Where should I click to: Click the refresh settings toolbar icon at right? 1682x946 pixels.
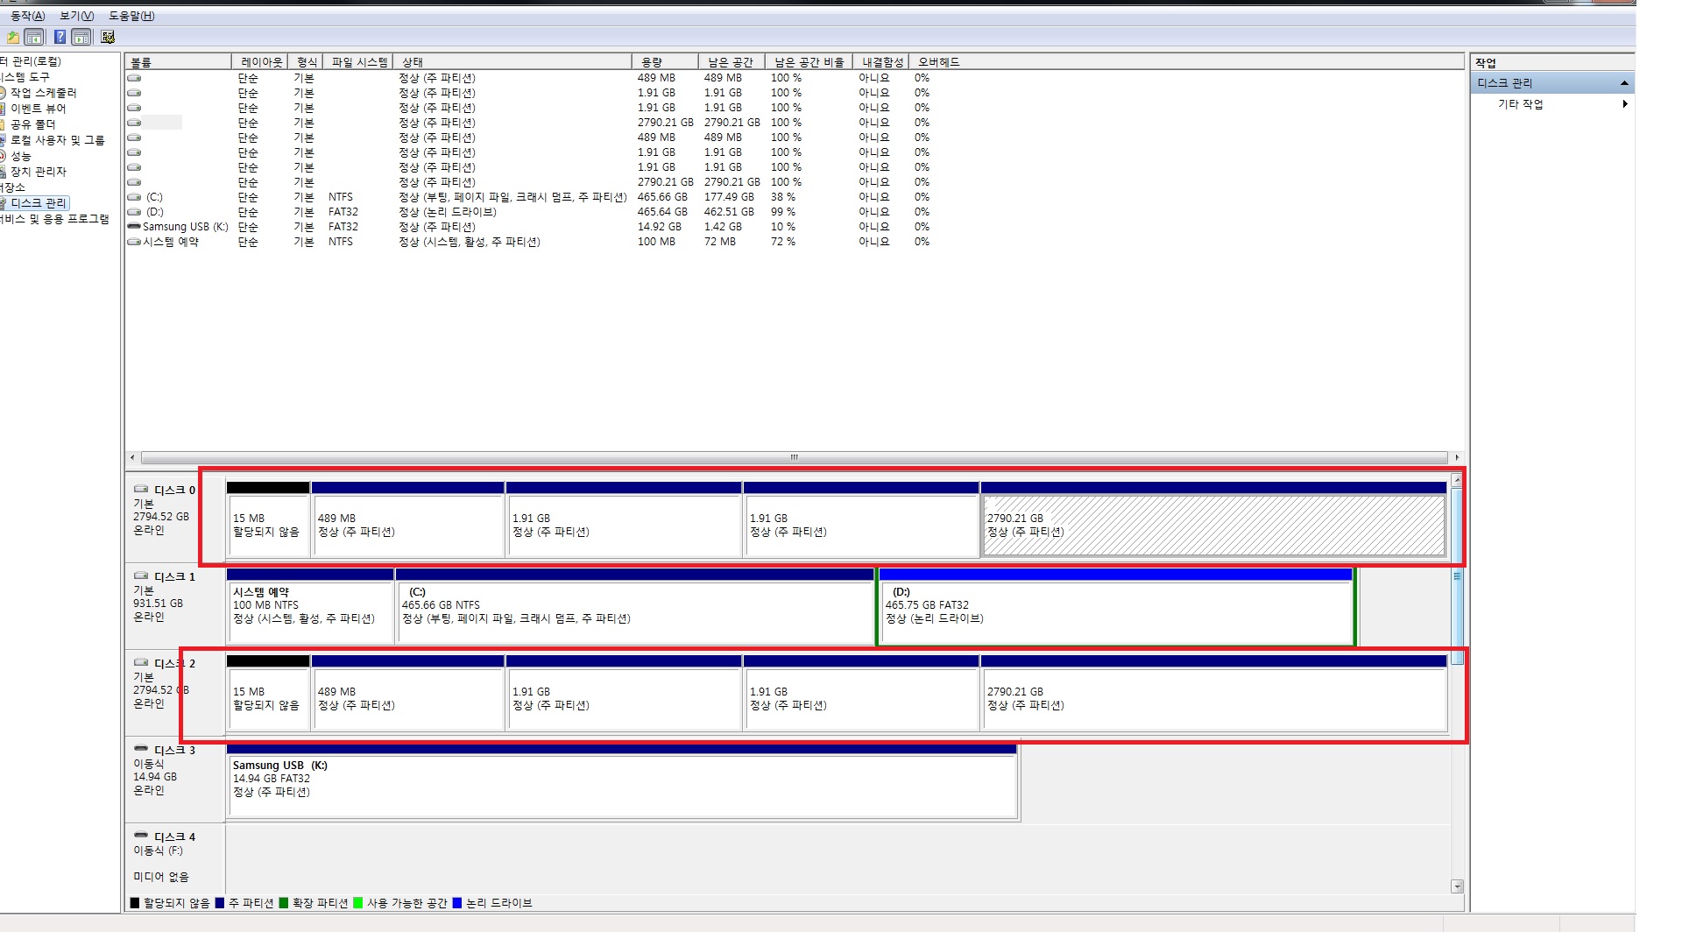108,37
